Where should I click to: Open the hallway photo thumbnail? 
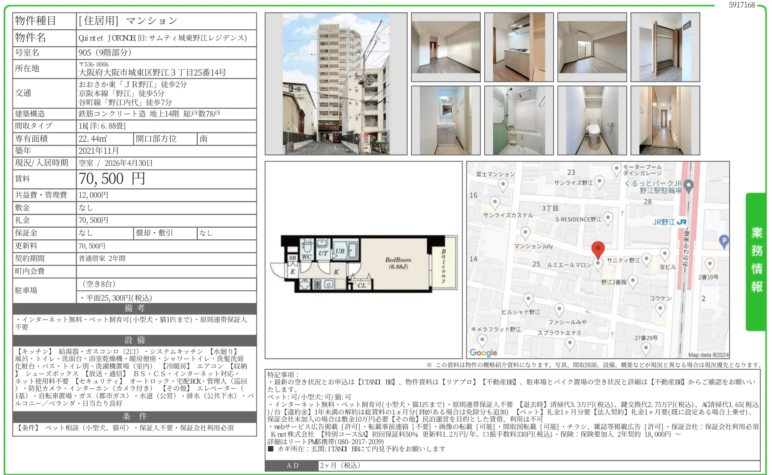click(665, 121)
